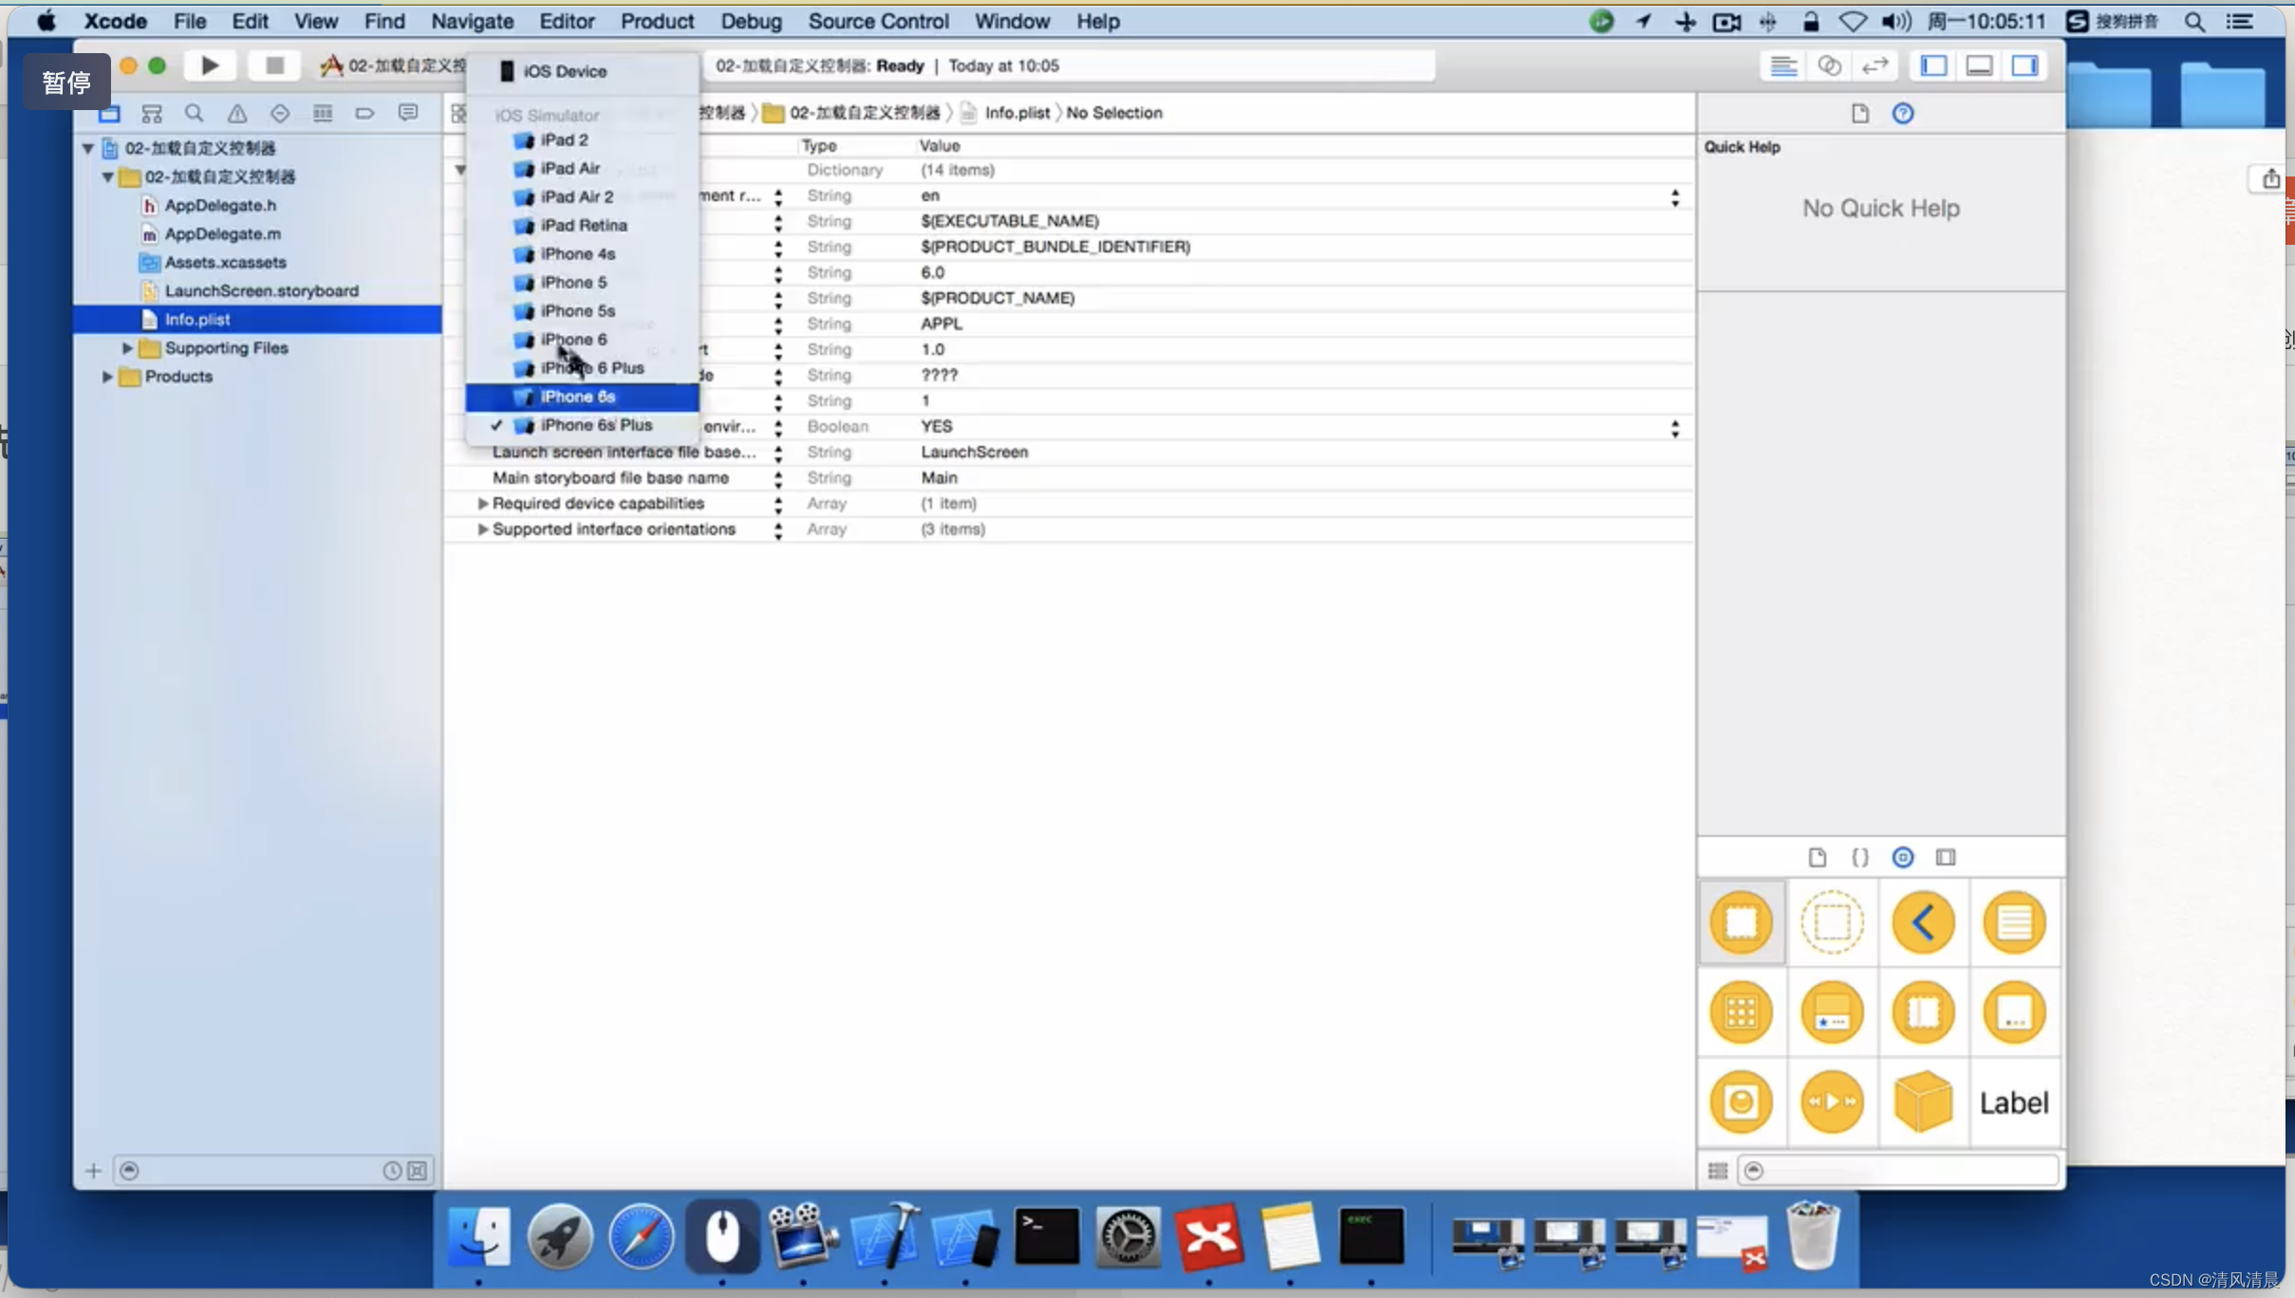Select the Tab Bar Controller object
Viewport: 2295px width, 1298px height.
tap(1833, 1012)
